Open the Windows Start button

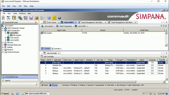(x=5, y=93)
